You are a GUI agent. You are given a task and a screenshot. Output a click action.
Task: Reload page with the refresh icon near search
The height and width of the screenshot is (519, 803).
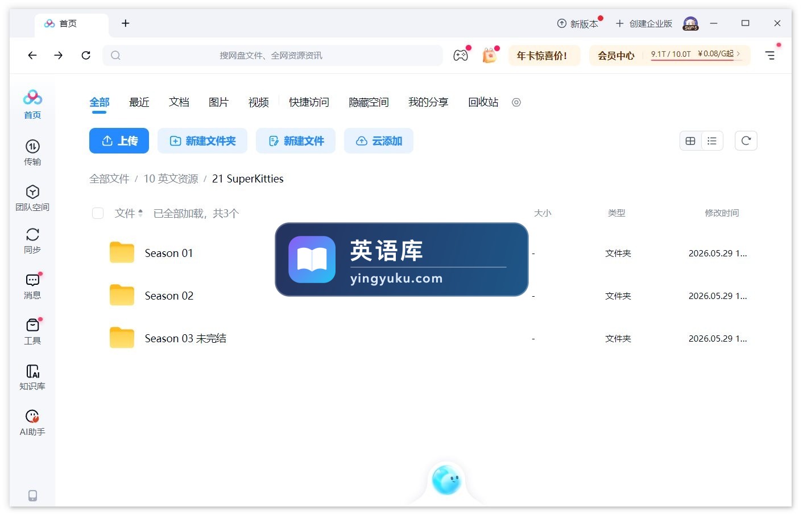(86, 55)
